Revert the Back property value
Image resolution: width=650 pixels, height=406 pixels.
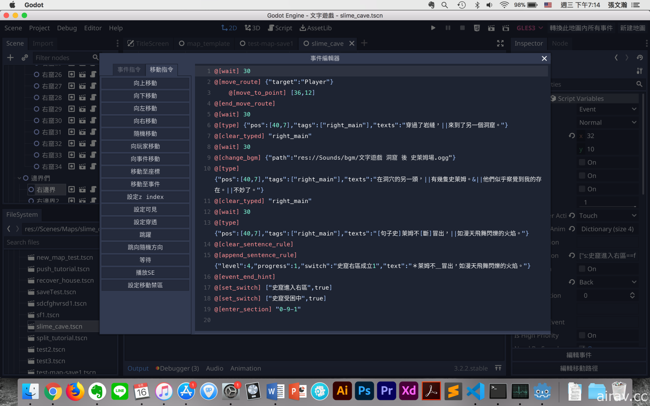point(572,282)
